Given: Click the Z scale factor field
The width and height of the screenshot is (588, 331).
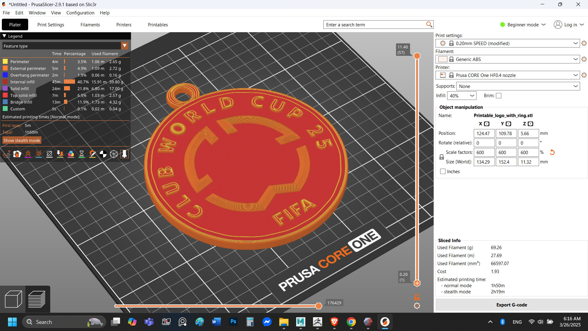Looking at the screenshot, I should click(528, 152).
